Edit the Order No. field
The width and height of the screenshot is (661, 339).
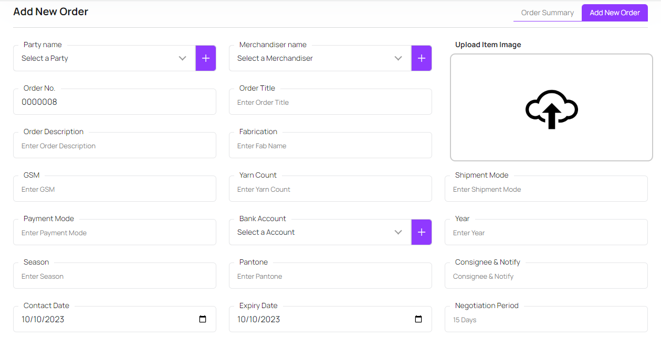[x=114, y=102]
